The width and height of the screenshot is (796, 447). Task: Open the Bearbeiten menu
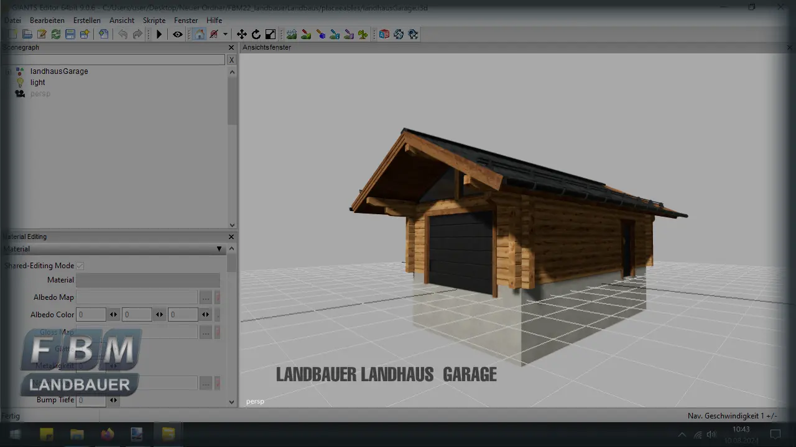pyautogui.click(x=47, y=20)
